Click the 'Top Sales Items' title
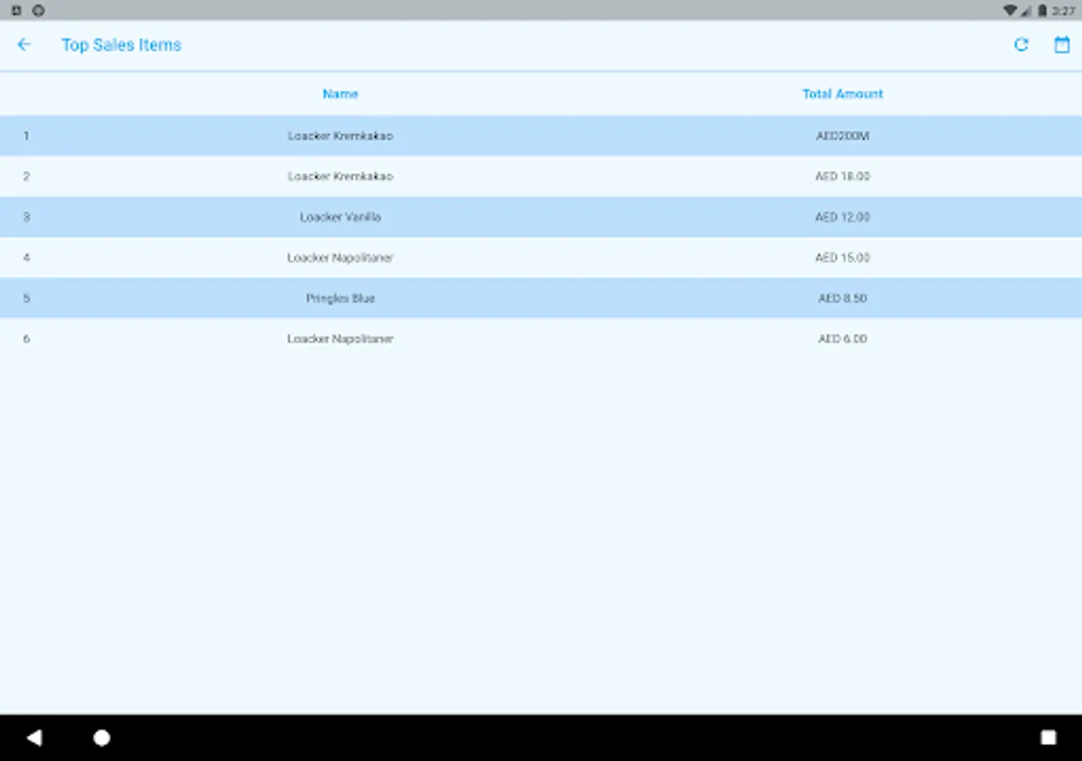1082x761 pixels. (121, 45)
